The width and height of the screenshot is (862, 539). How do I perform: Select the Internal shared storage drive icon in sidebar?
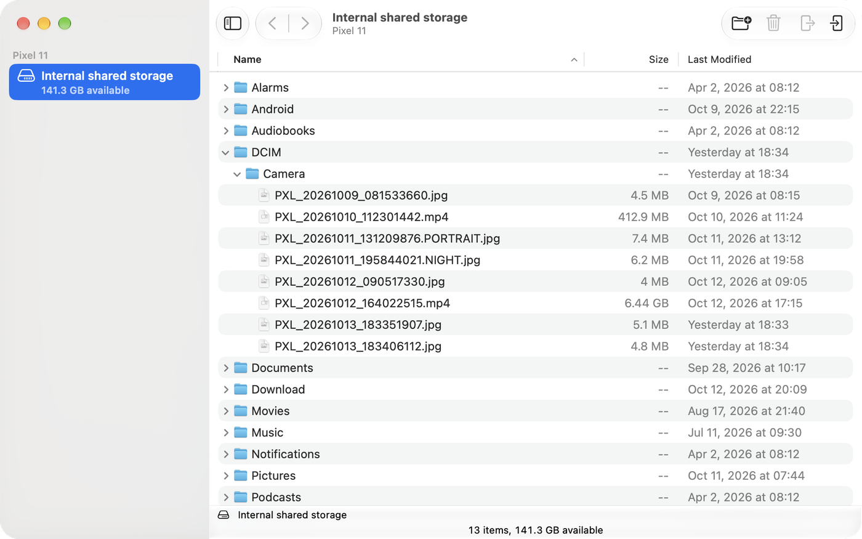(26, 76)
